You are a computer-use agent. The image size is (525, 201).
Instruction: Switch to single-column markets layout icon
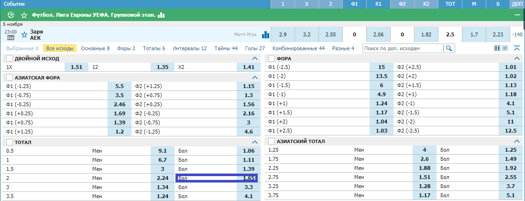[505, 48]
